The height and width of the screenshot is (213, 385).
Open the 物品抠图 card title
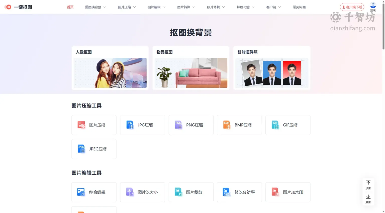click(164, 52)
